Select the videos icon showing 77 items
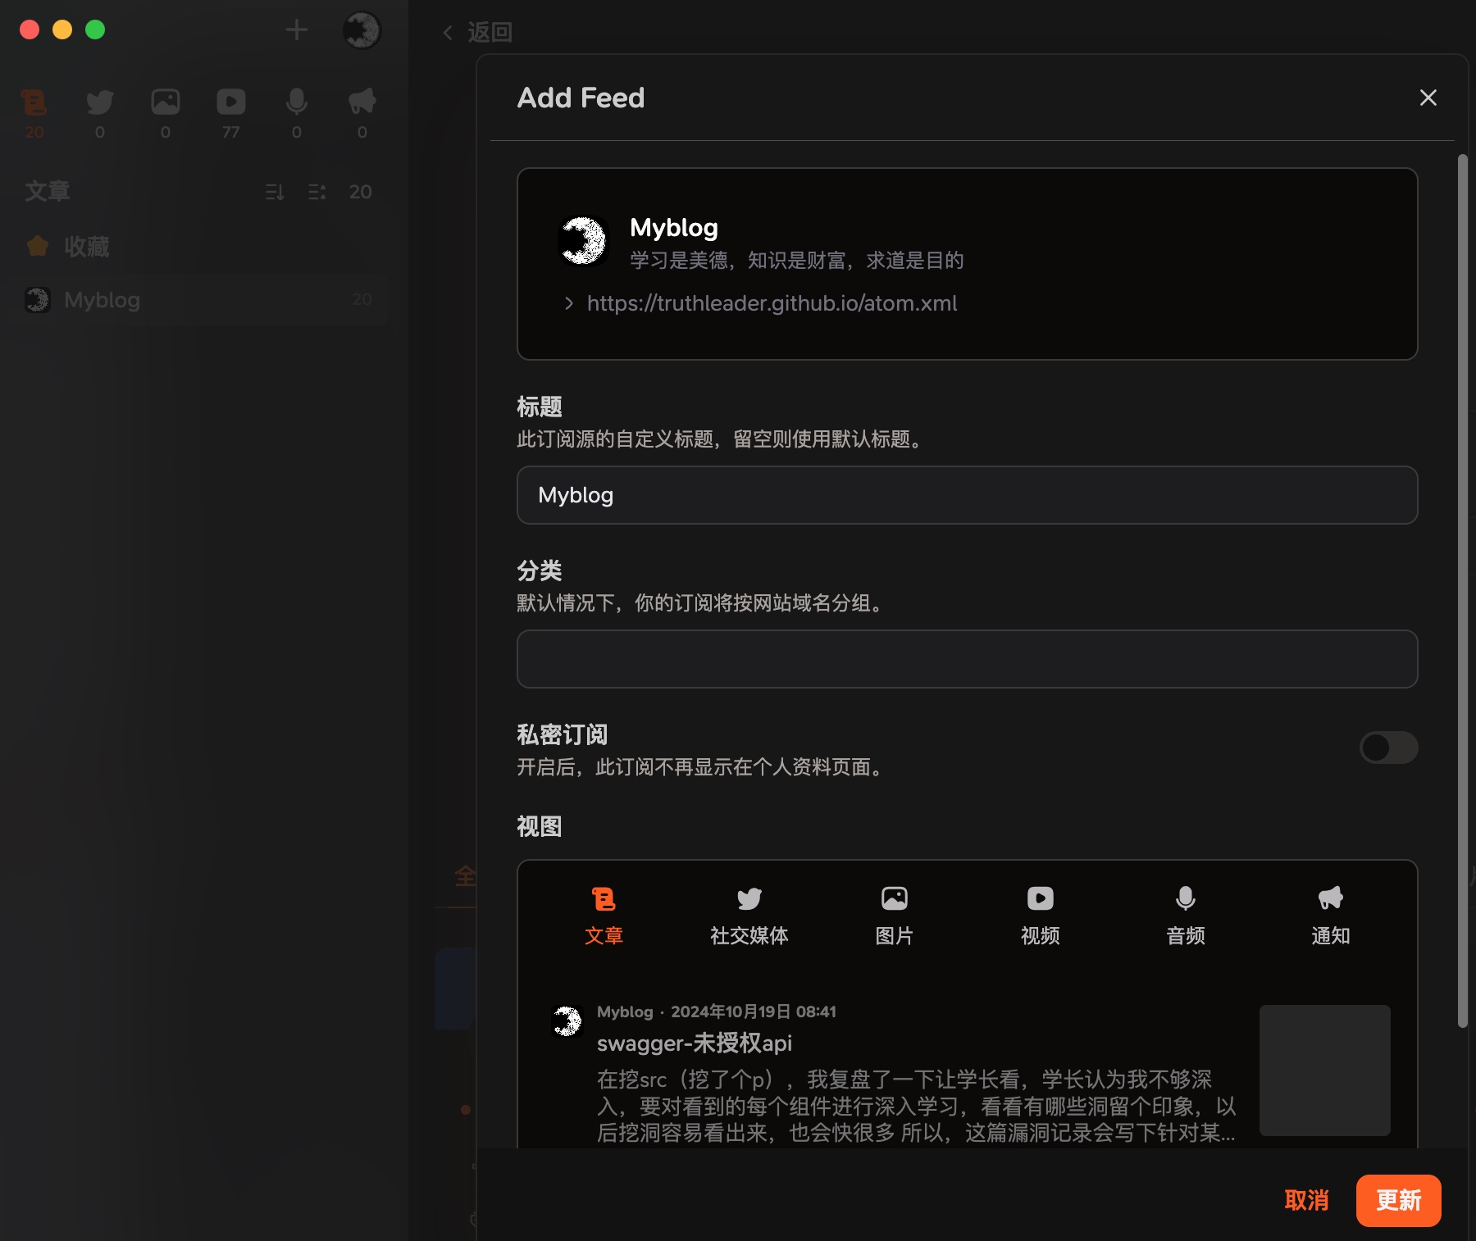 (231, 102)
